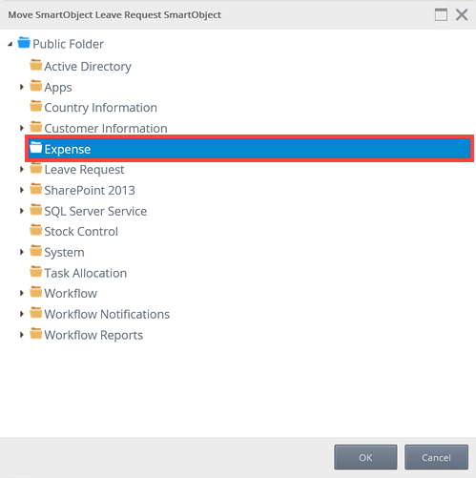
Task: Click the Country Information folder icon
Action: point(35,106)
